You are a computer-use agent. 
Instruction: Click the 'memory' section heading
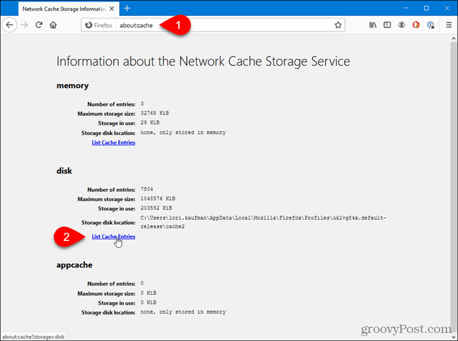click(72, 86)
